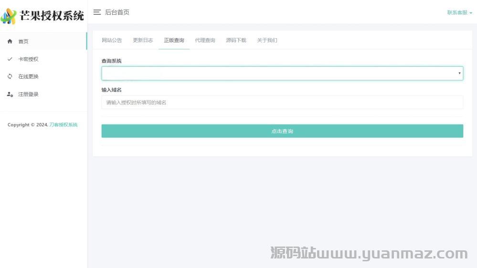Image resolution: width=477 pixels, height=268 pixels.
Task: Click the home icon beside 首页
Action: tap(10, 41)
